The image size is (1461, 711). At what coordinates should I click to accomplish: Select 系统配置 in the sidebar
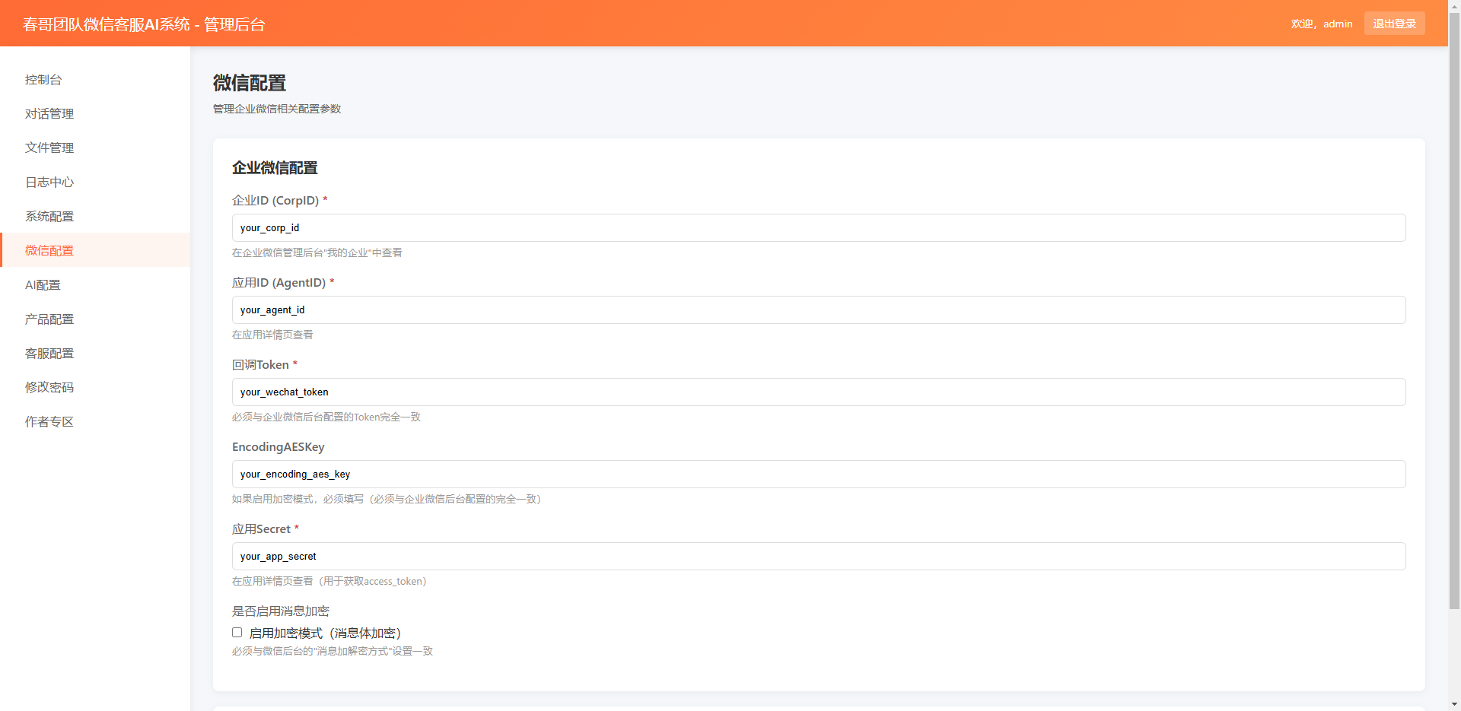(x=49, y=217)
